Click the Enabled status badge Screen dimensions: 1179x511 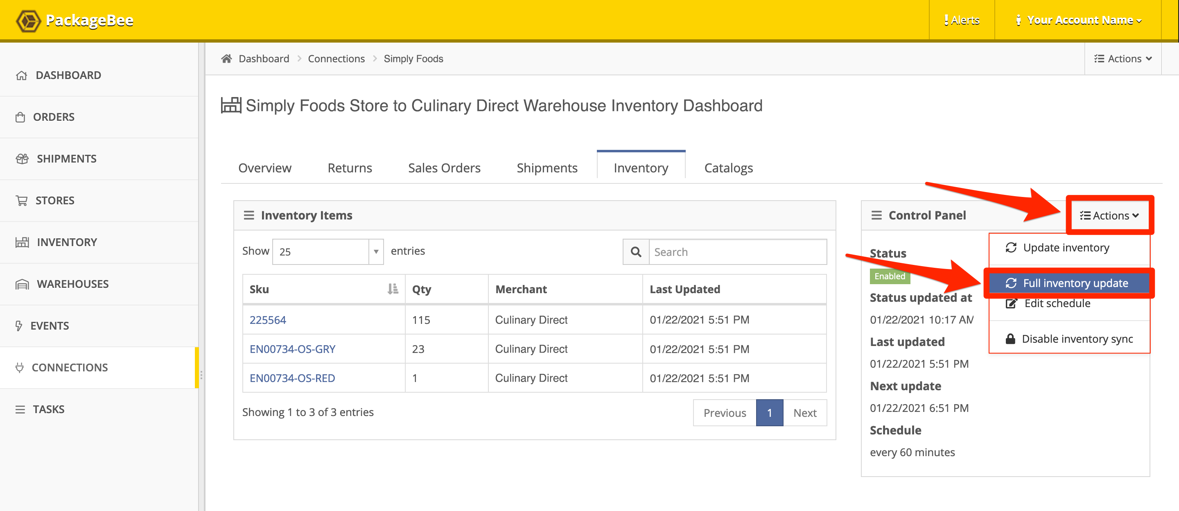tap(890, 276)
